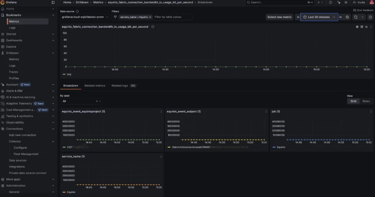Viewport: 375px width, 197px height.
Task: Open equinix_event_equinixproject panel menu
Action: tap(161, 111)
